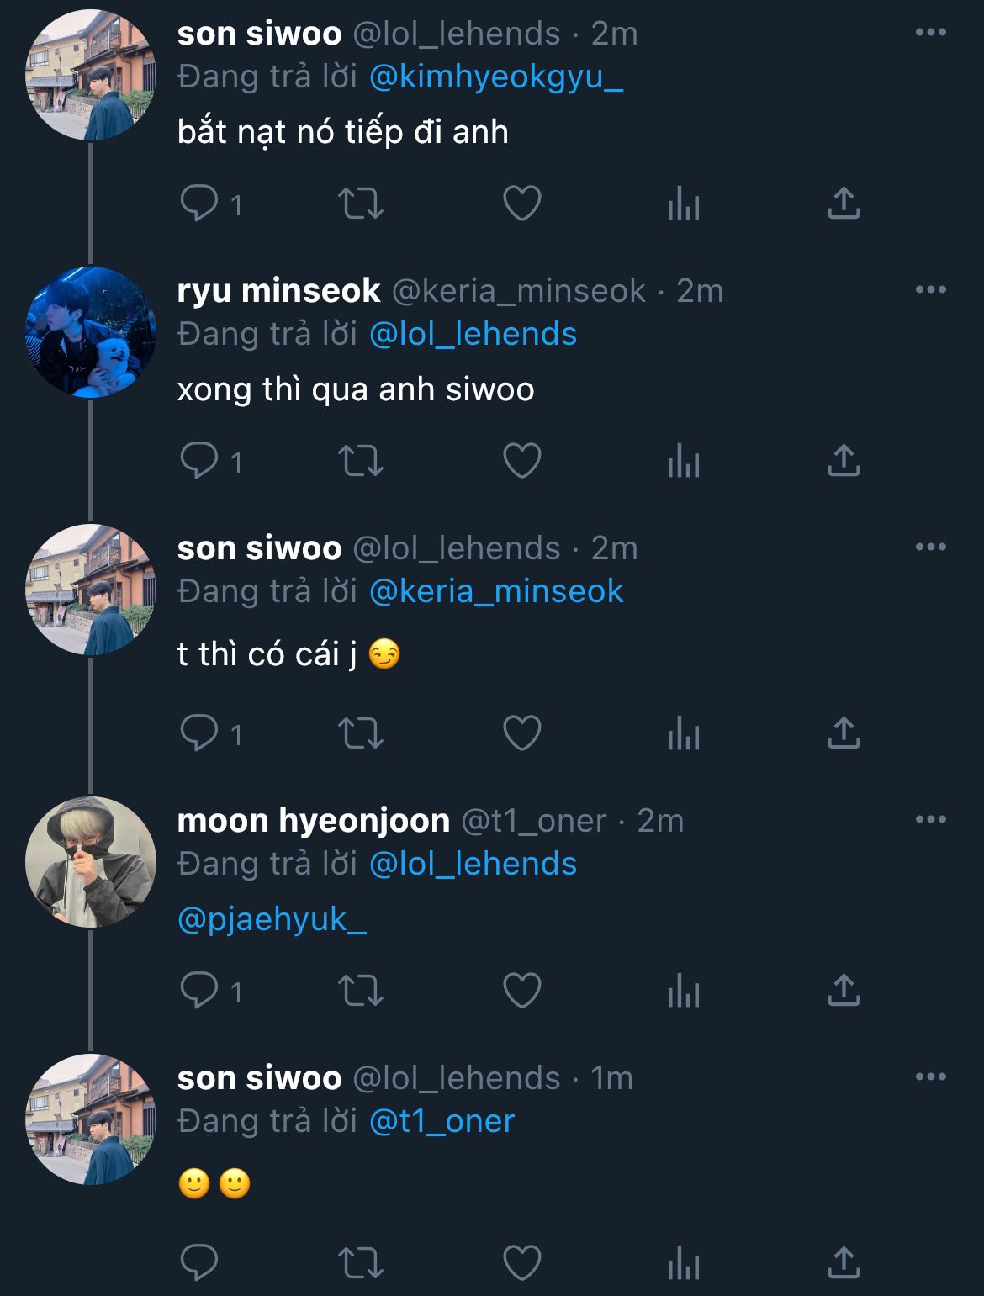This screenshot has width=984, height=1296.
Task: Reply to the two-smiley-emoji tweet
Action: pos(198,1262)
